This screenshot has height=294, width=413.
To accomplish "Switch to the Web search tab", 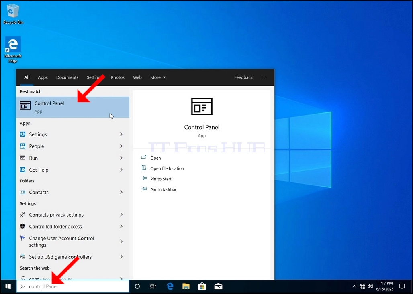I will [137, 77].
